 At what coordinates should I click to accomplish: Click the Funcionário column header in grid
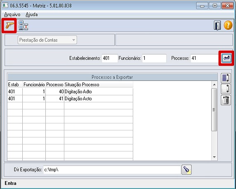pos(34,85)
